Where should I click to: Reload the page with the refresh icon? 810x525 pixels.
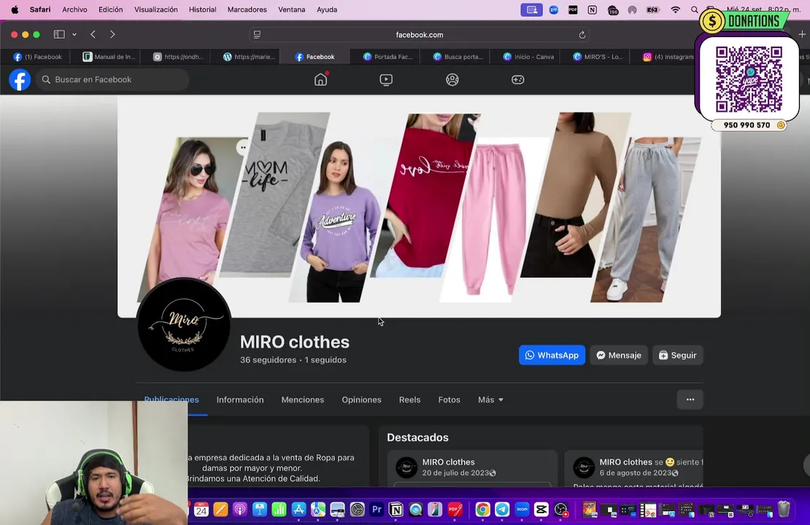[582, 34]
